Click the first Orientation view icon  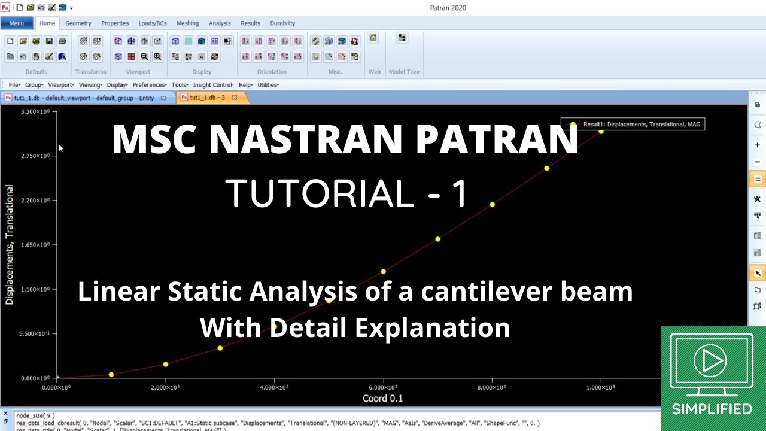(245, 41)
